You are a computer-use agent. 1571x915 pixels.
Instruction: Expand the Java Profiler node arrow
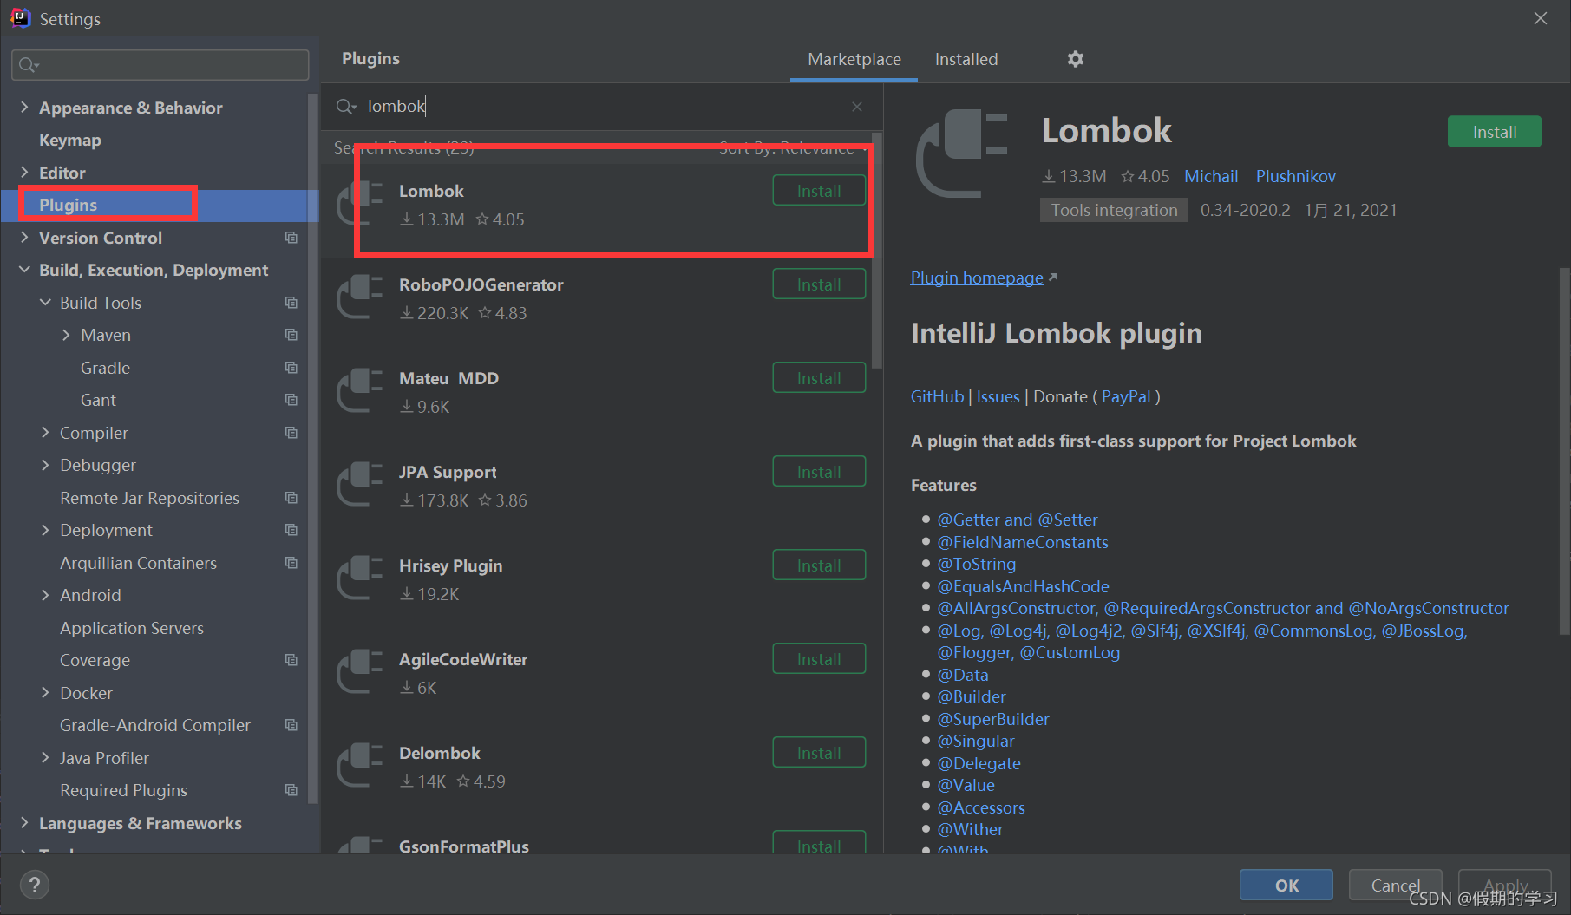(x=45, y=757)
